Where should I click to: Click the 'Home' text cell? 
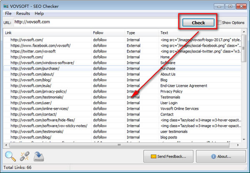pos(165,57)
